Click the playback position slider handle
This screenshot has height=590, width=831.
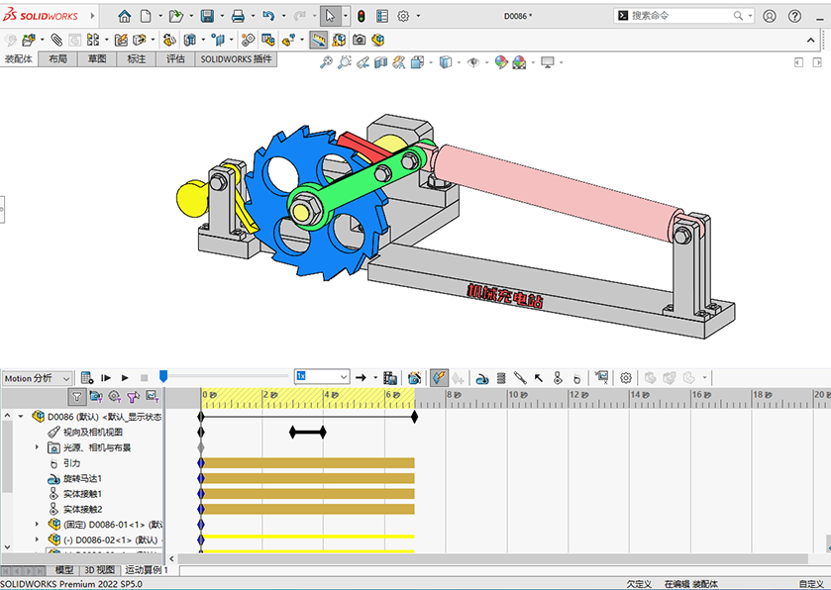coord(163,376)
